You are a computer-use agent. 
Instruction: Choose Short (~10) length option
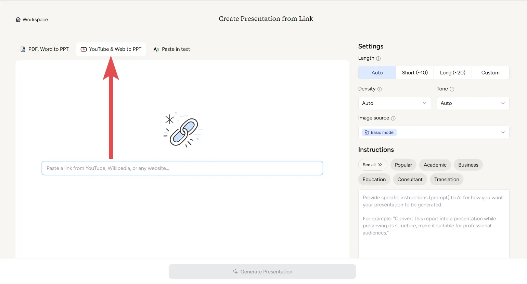pos(415,73)
